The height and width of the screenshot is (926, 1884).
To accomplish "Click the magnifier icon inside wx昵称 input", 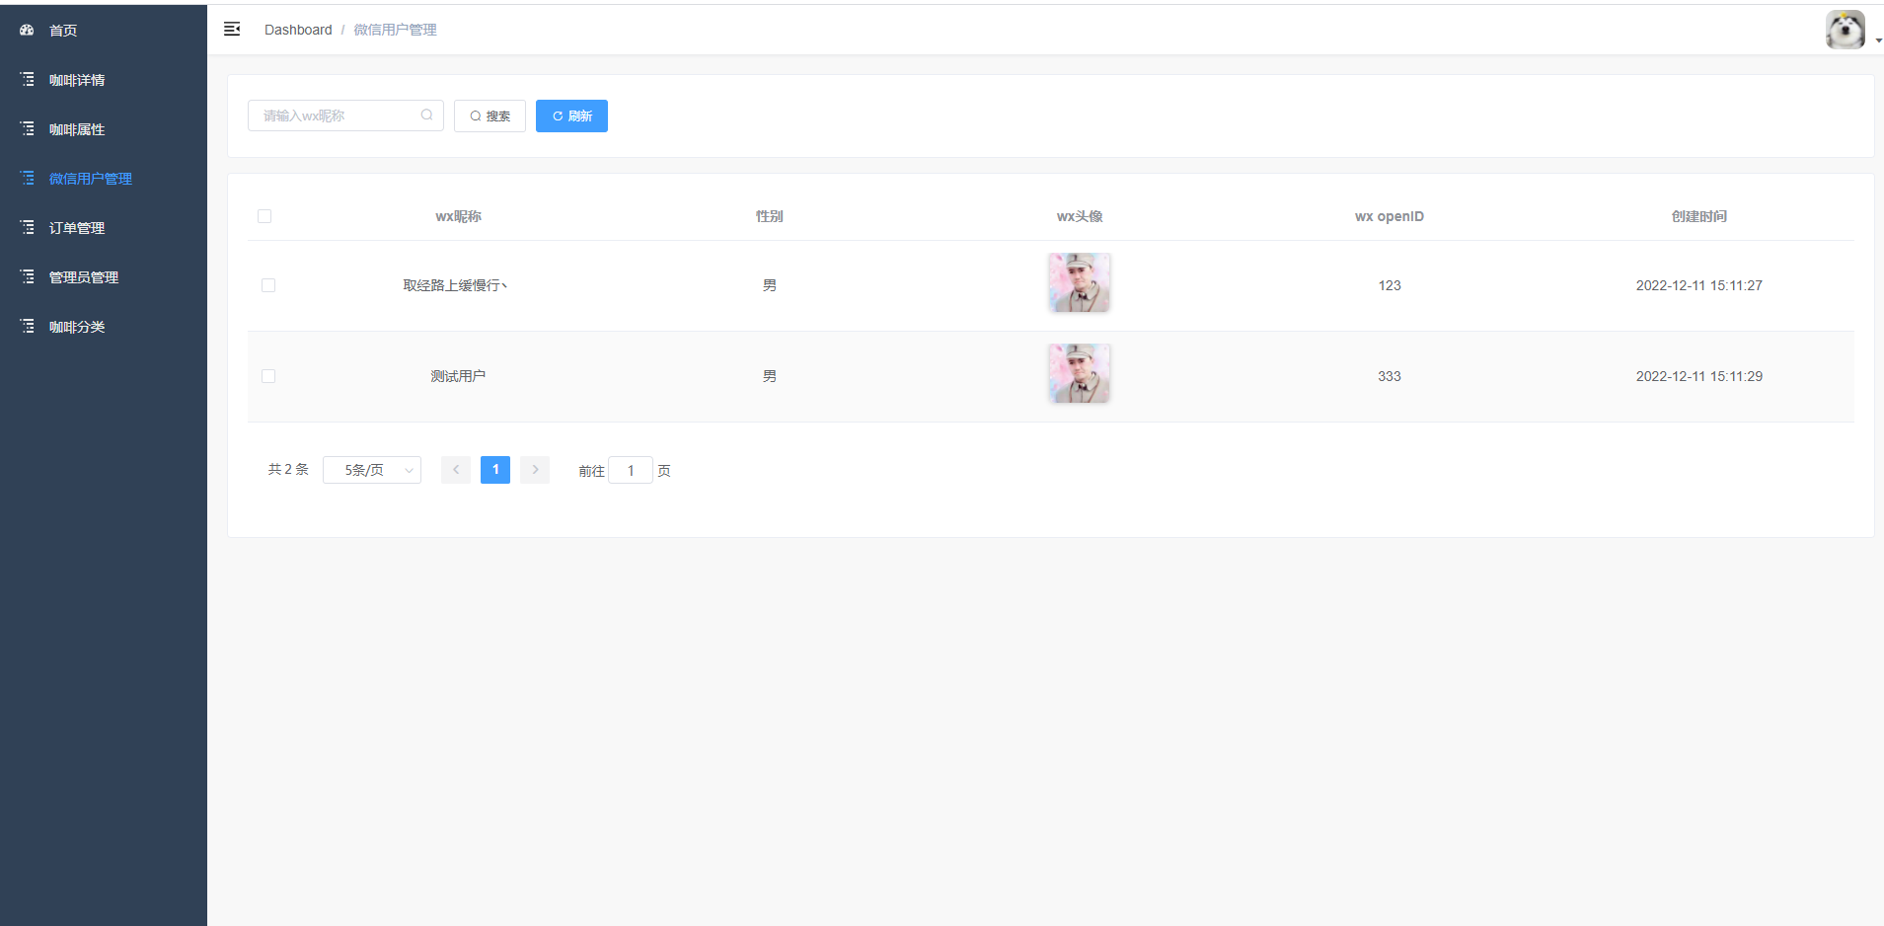I will 426,116.
